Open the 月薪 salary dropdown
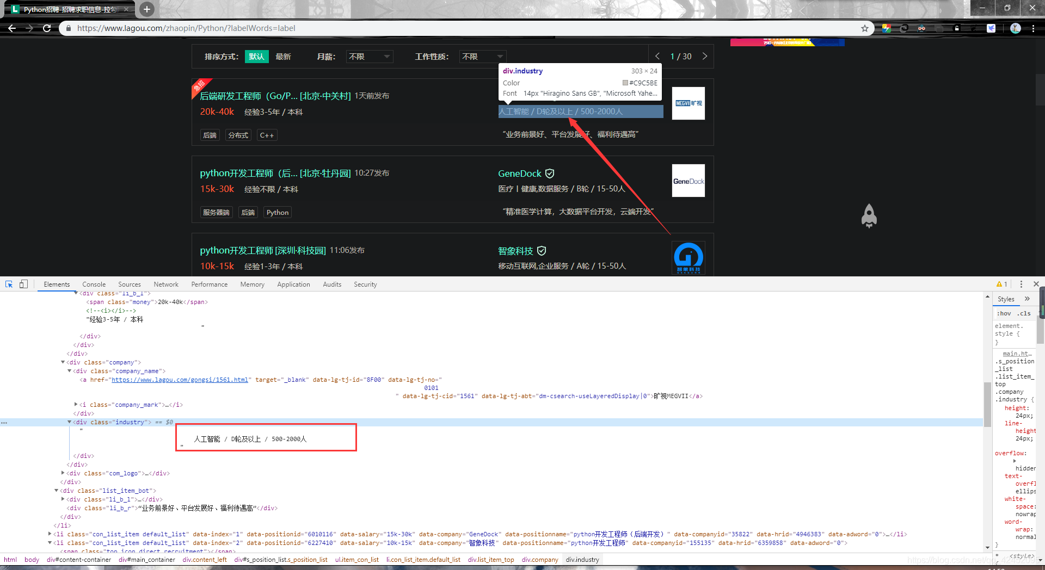The image size is (1045, 570). 370,57
